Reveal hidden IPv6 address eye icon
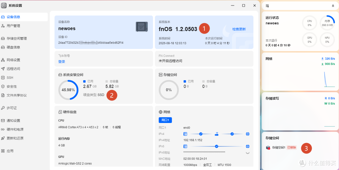The width and height of the screenshot is (339, 170). 248,153
